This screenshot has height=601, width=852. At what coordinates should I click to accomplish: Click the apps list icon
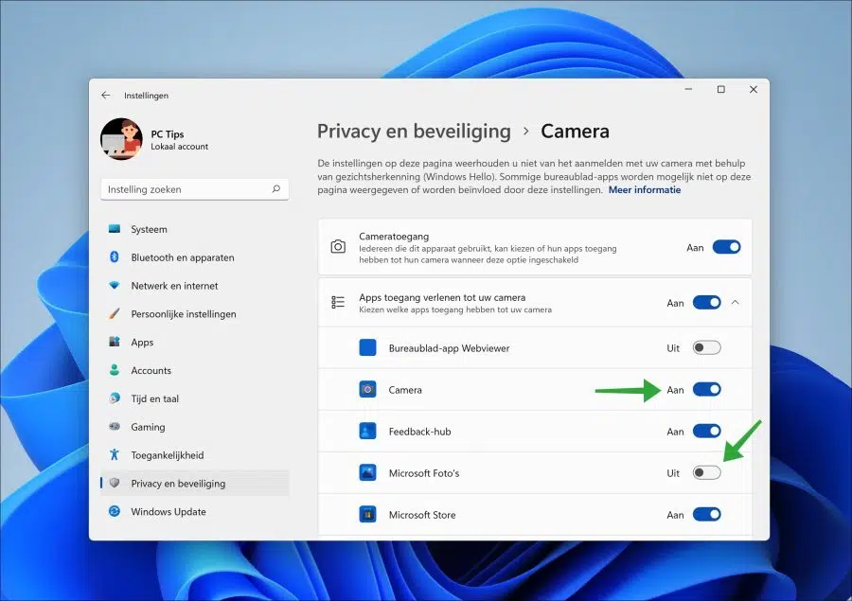[338, 302]
